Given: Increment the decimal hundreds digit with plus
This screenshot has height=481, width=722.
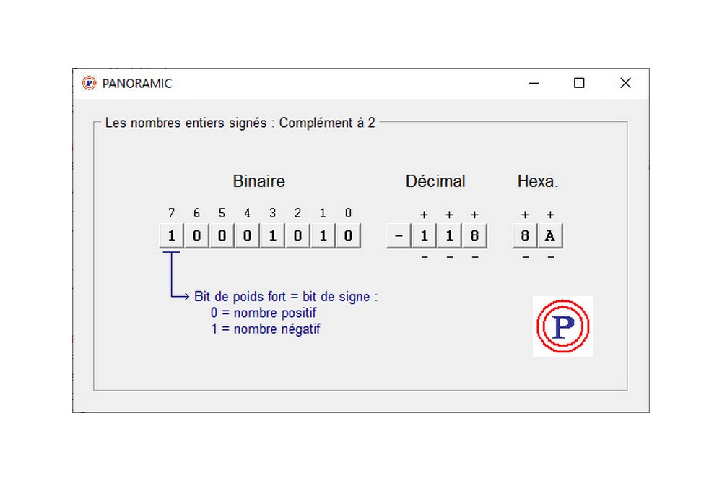Looking at the screenshot, I should pos(424,214).
